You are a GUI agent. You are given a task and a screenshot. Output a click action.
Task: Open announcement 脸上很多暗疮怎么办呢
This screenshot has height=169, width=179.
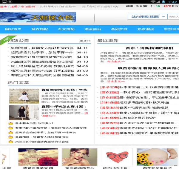click(42, 66)
